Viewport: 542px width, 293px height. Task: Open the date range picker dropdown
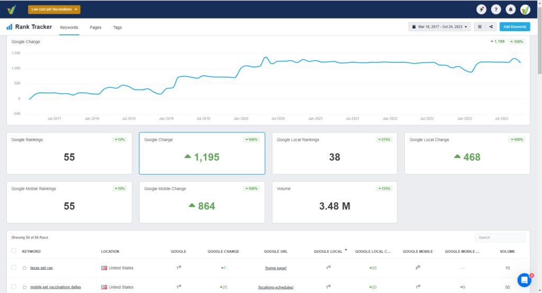[439, 27]
